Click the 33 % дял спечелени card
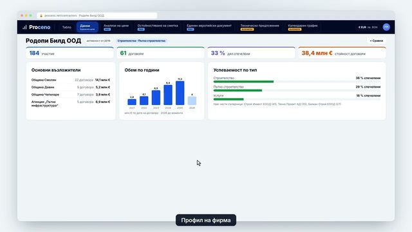412x232 pixels. [252, 53]
